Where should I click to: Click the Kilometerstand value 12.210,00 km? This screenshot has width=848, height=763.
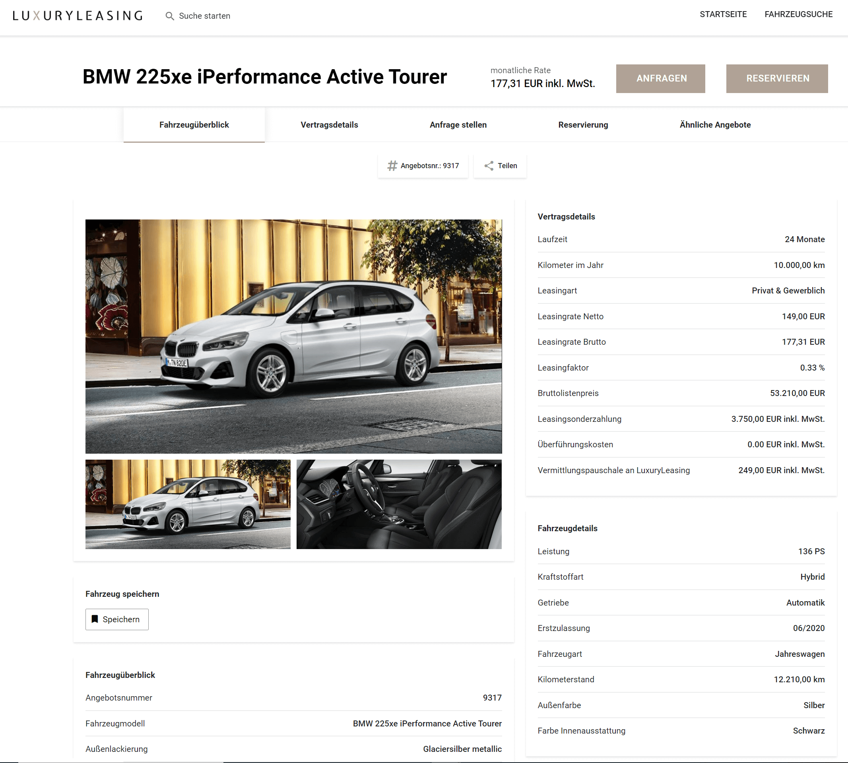click(x=799, y=679)
